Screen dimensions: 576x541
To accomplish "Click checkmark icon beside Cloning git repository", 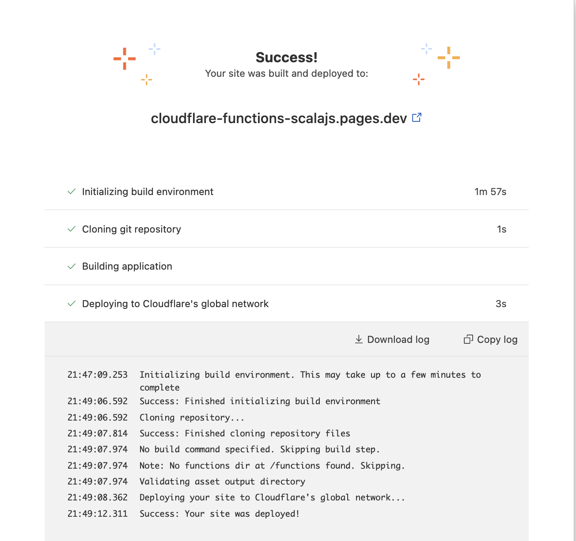I will [x=72, y=229].
